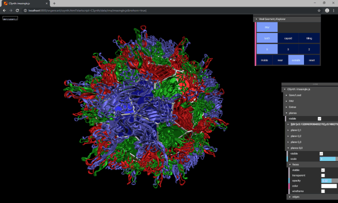
Task: Expand the edges section
Action: pos(295,197)
